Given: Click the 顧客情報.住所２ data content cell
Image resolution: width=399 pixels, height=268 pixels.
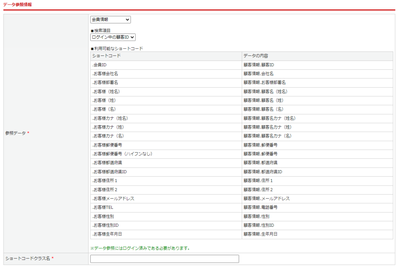Looking at the screenshot, I should click(x=258, y=190).
